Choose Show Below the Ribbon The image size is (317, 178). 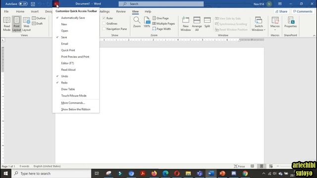pyautogui.click(x=76, y=109)
